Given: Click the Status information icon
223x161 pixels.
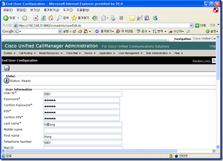Looking at the screenshot, I should (7, 80).
